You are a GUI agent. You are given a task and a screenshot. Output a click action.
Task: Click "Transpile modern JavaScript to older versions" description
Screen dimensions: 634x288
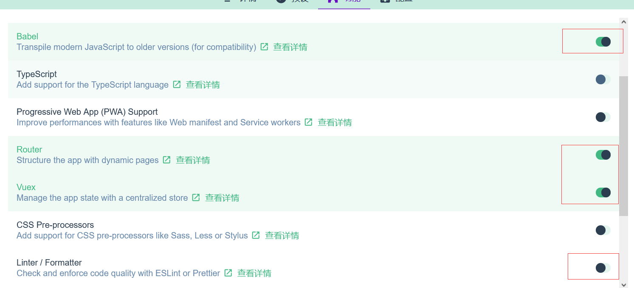136,47
